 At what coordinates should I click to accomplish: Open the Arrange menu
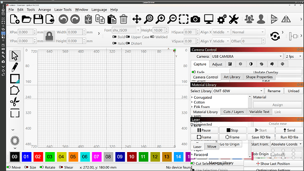[45, 10]
